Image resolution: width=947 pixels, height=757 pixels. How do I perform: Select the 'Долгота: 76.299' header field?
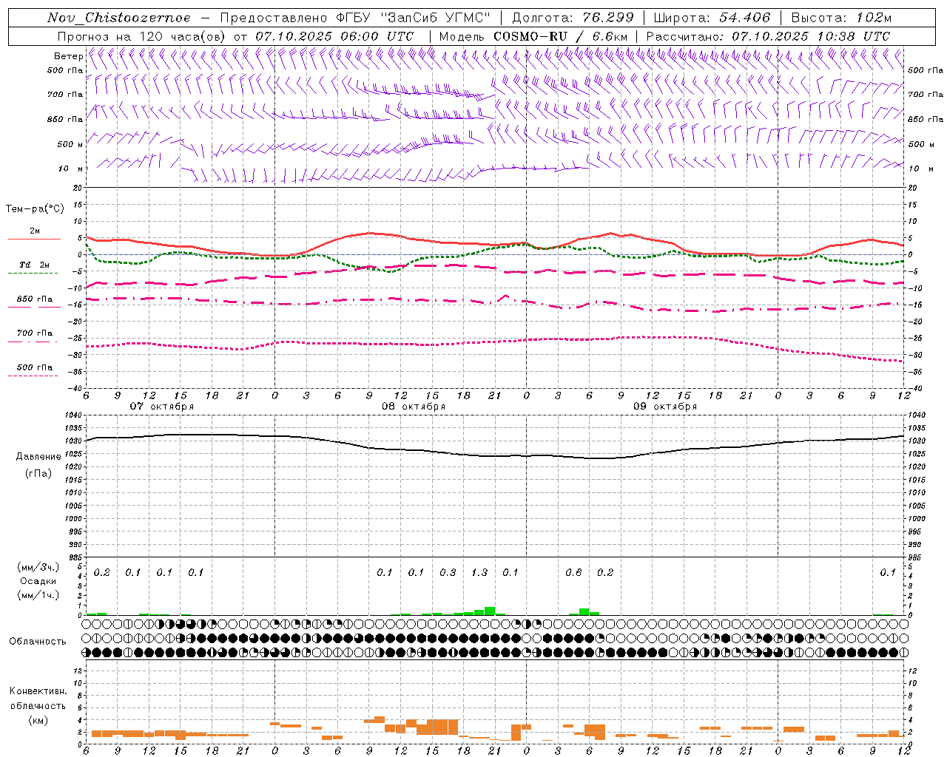[x=573, y=18]
